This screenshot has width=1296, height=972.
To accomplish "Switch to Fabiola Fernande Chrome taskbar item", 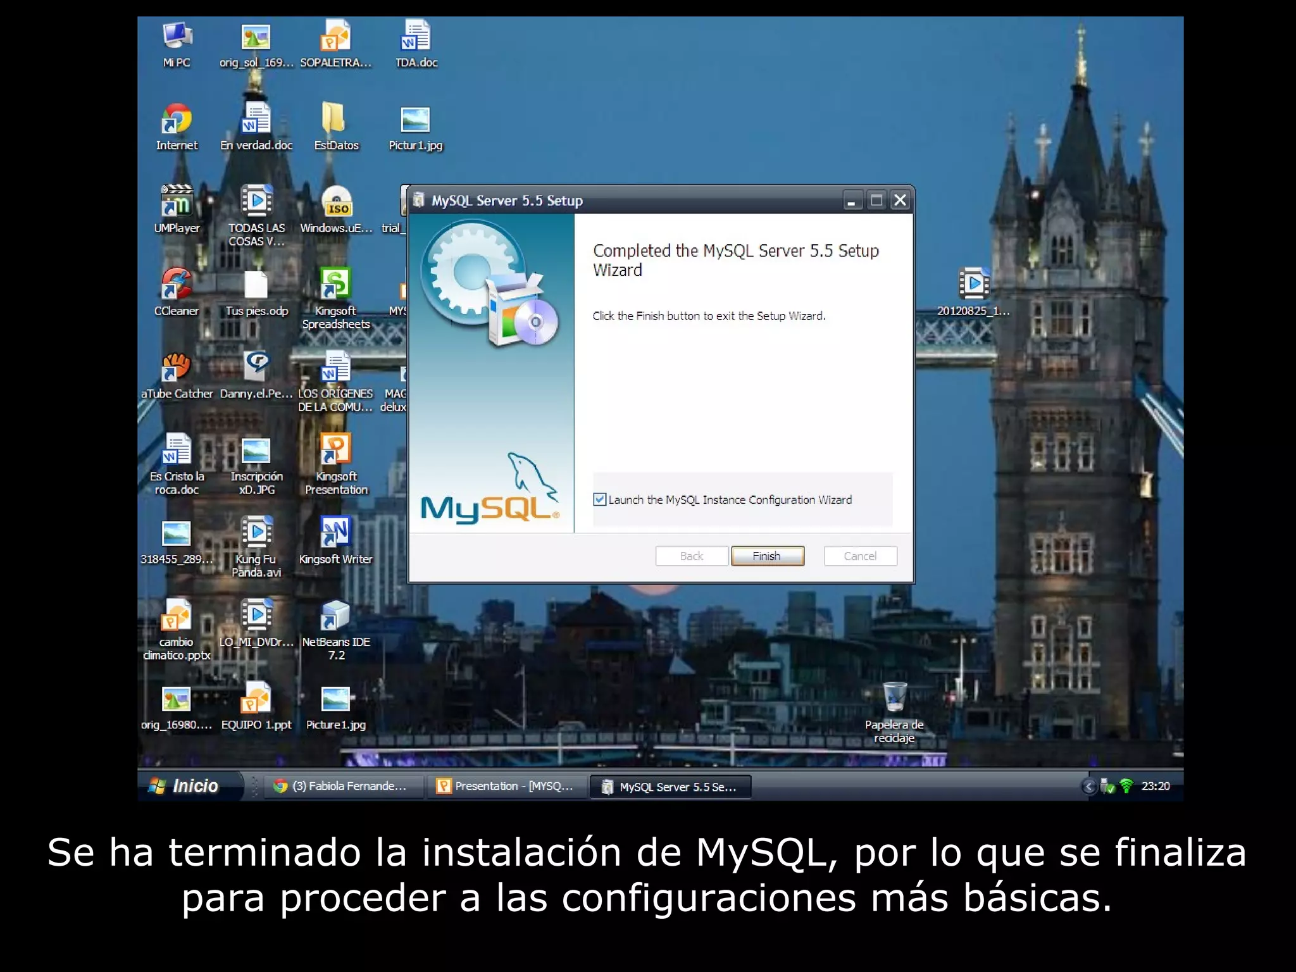I will tap(342, 786).
